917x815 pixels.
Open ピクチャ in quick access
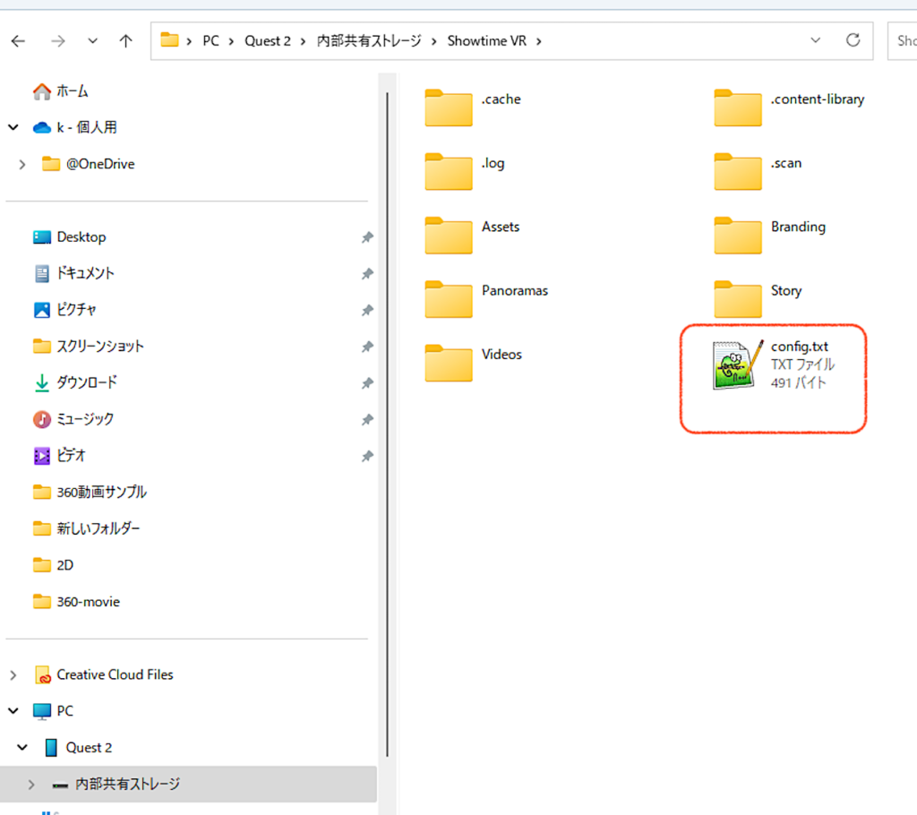pos(64,310)
